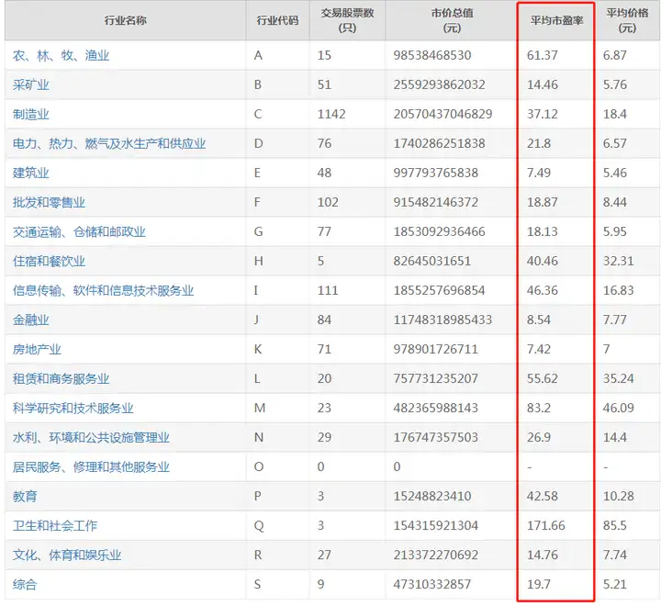Click the 平均市盈率 column header
The height and width of the screenshot is (606, 661).
pos(556,20)
